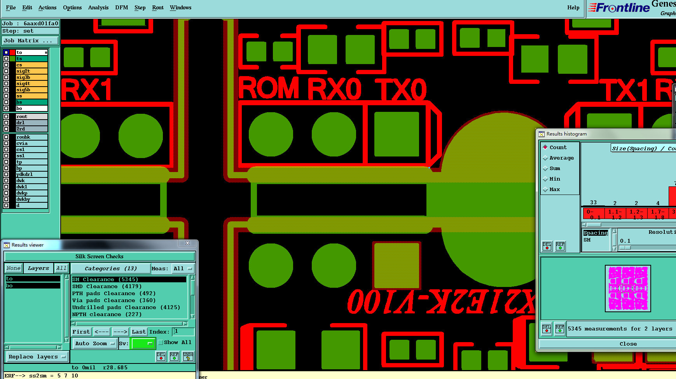676x379 pixels.
Task: Click the red 1.1-1.2 histogram bin
Action: pos(615,214)
